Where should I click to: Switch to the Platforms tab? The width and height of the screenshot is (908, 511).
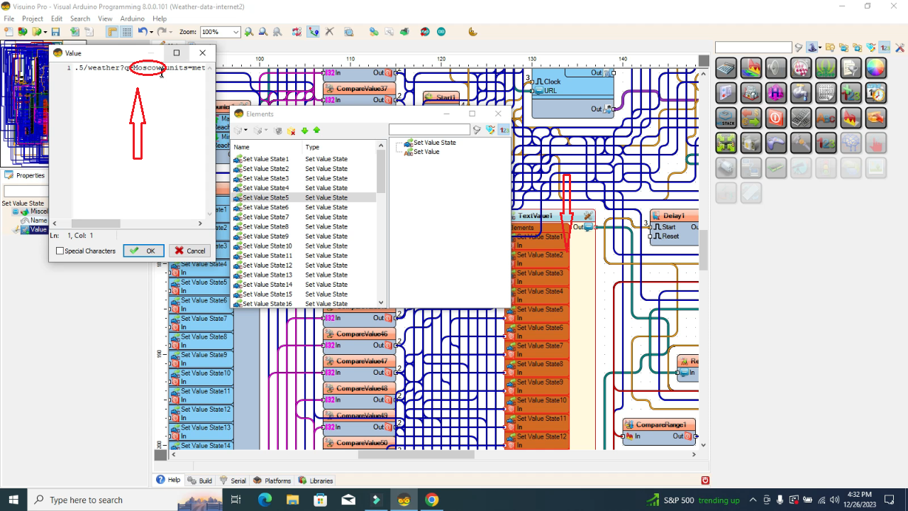pyautogui.click(x=272, y=480)
